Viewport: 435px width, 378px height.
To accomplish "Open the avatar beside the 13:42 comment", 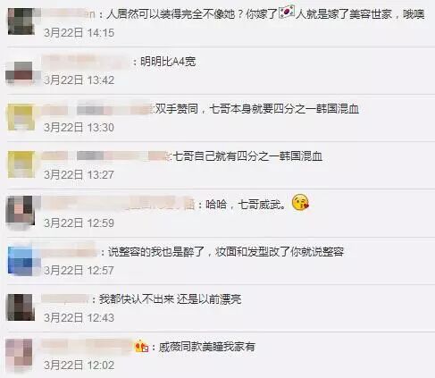I will (21, 73).
